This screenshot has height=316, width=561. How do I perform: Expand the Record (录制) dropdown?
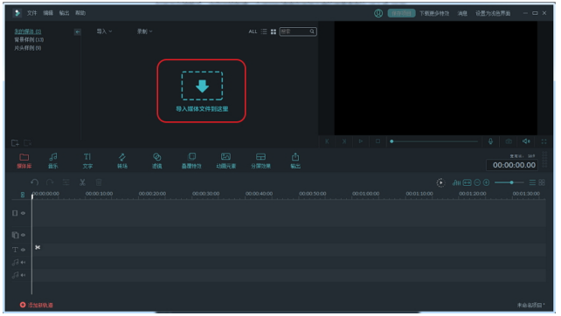click(x=144, y=31)
